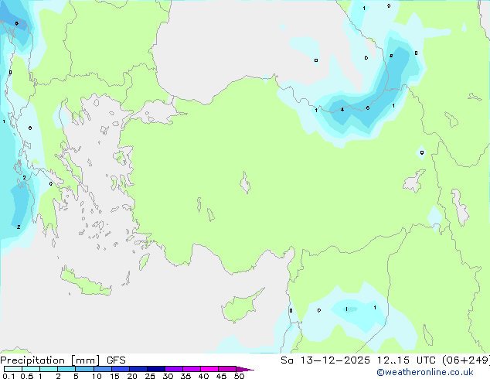The width and height of the screenshot is (490, 379).
Task: Click the legend label '0.1'
Action: [x=9, y=376]
